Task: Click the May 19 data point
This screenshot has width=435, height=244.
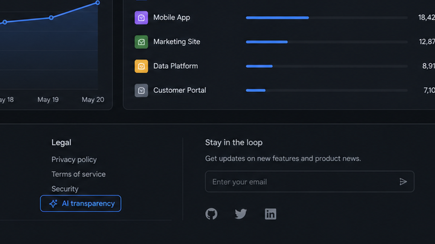Action: point(51,18)
